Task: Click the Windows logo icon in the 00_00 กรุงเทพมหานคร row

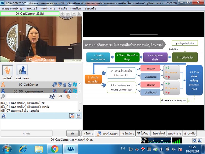Action: [75, 91]
